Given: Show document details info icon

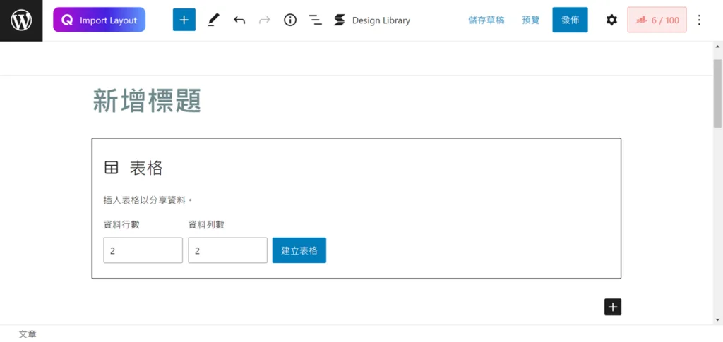Looking at the screenshot, I should point(290,20).
